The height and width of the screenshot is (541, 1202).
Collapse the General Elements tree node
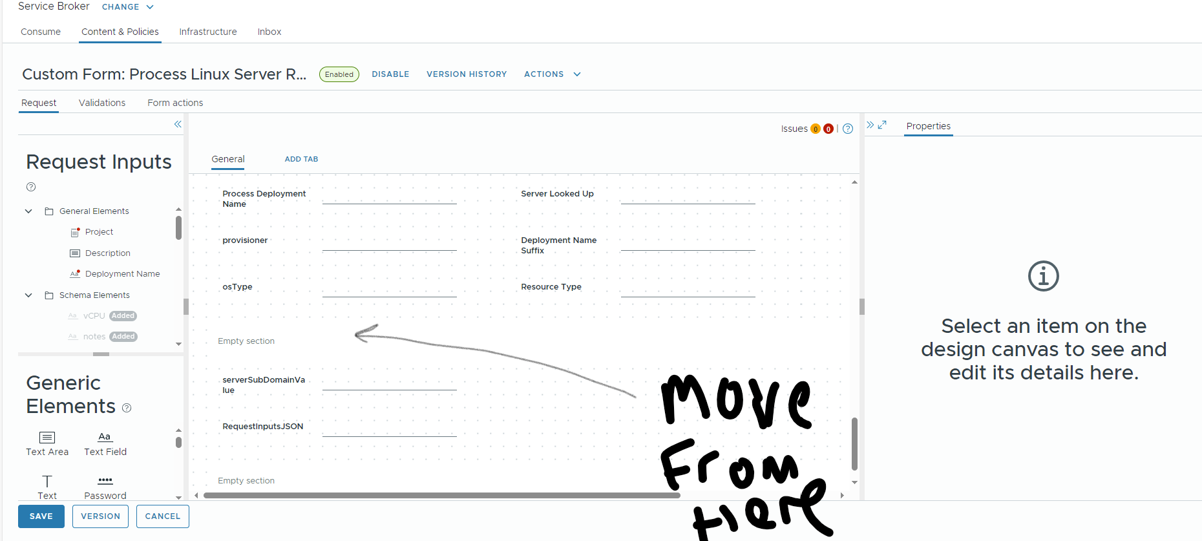(28, 211)
